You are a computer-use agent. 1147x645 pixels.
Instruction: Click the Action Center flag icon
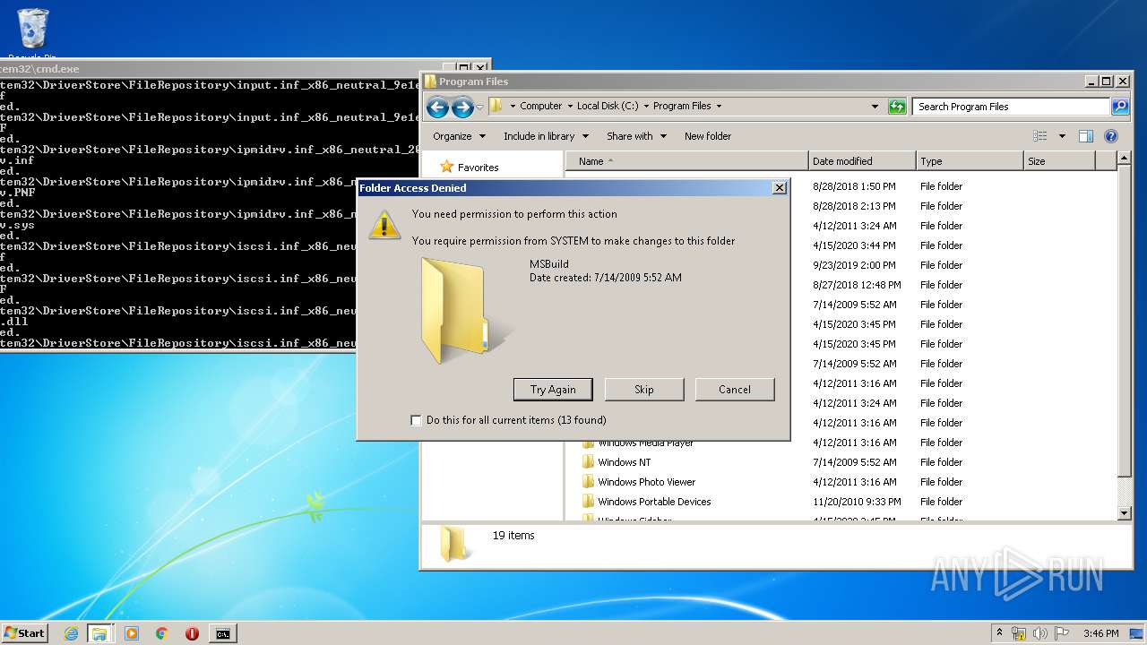[x=1062, y=633]
